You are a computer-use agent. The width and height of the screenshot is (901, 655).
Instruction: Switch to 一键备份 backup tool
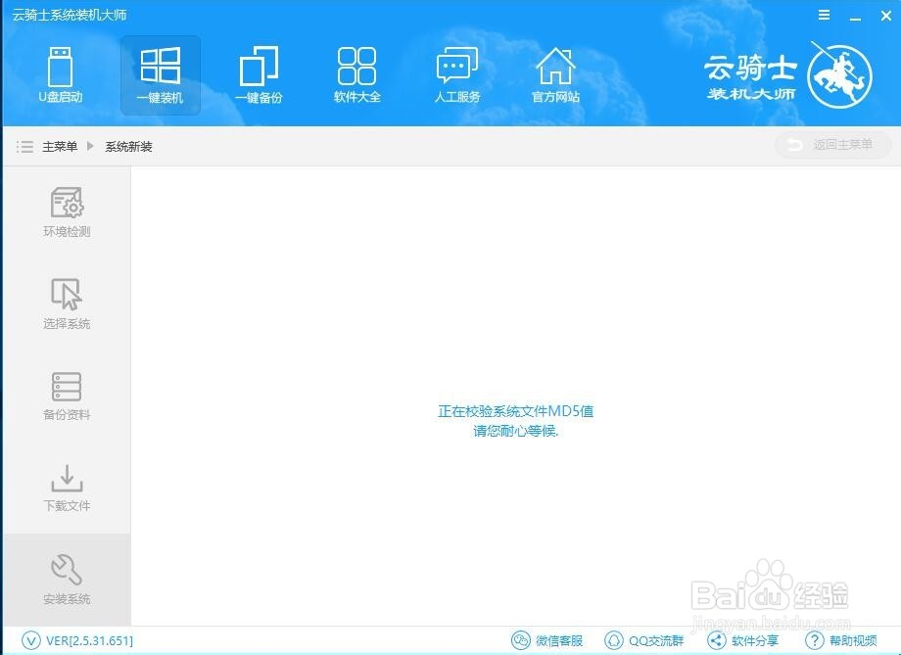tap(259, 75)
